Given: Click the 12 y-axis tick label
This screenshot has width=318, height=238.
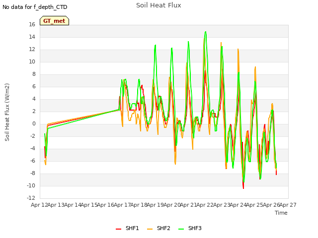Looking at the screenshot, I should tap(32, 50).
